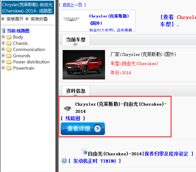This screenshot has height=172, width=196.
Task: Select the Communication tree item label
Action: point(29,49)
